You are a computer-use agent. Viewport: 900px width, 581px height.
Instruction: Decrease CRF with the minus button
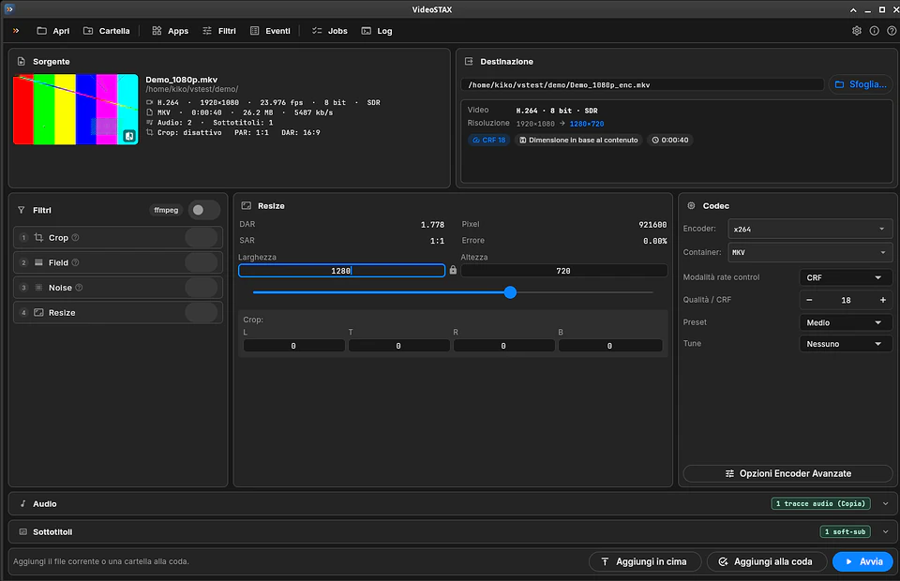809,300
